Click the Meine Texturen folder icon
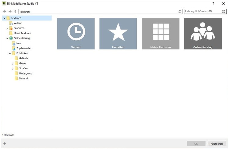 click(11, 33)
